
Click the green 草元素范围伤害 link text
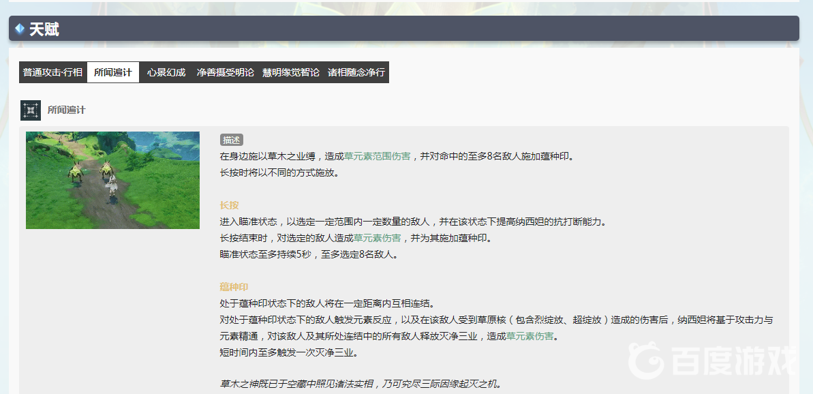pyautogui.click(x=378, y=156)
